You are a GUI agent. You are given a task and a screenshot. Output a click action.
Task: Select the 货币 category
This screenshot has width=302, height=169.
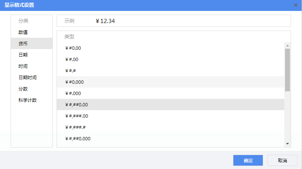[x=23, y=44]
